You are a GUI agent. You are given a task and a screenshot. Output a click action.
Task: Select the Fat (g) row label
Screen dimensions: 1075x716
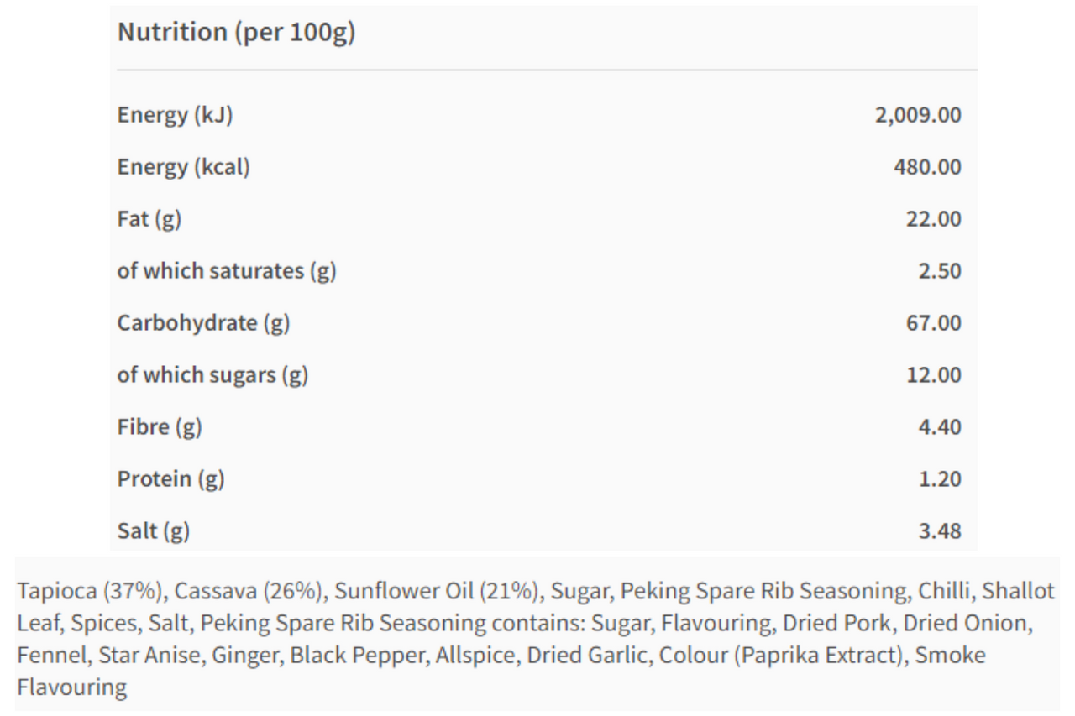coord(149,219)
